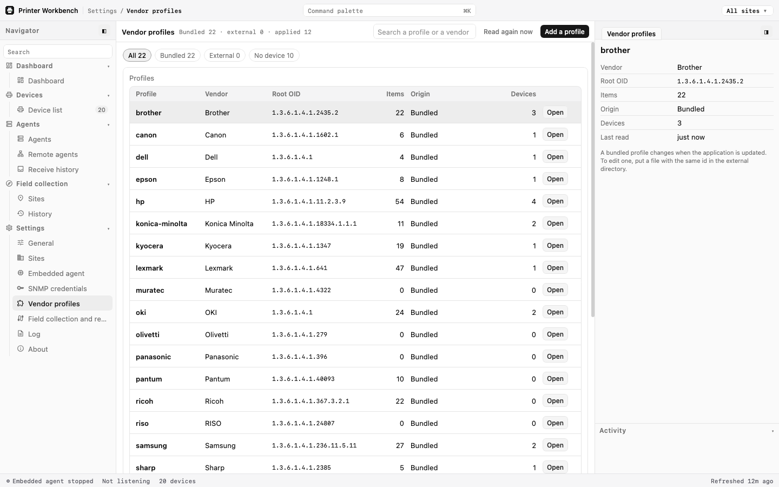Open the samsung profile
779x487 pixels.
[x=555, y=445]
